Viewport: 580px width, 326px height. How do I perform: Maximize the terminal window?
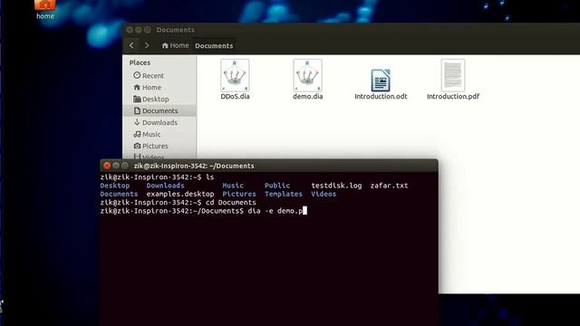coord(125,166)
